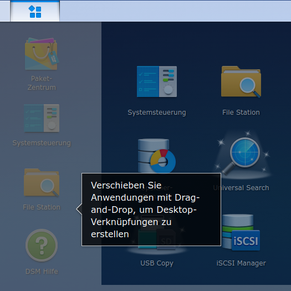
Task: Open the Main Menu button in taskbar
Action: (x=35, y=11)
